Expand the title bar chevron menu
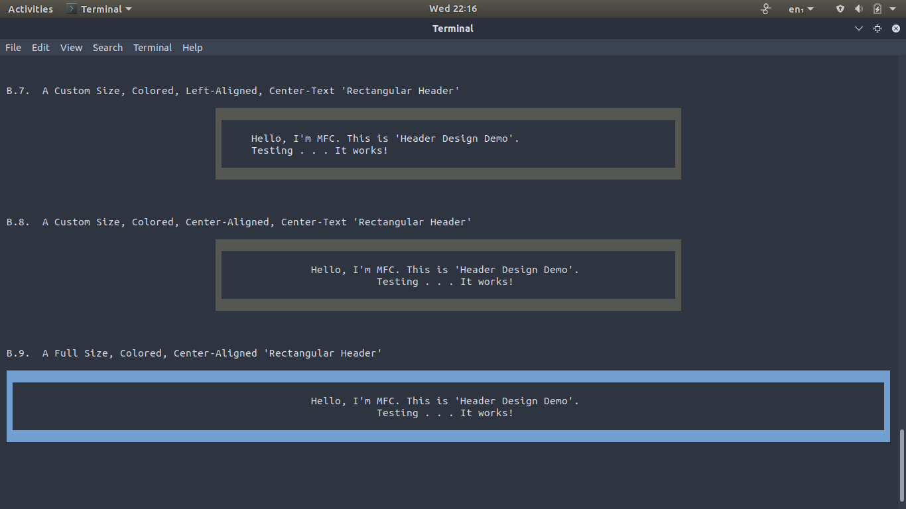The width and height of the screenshot is (906, 509). click(x=858, y=28)
